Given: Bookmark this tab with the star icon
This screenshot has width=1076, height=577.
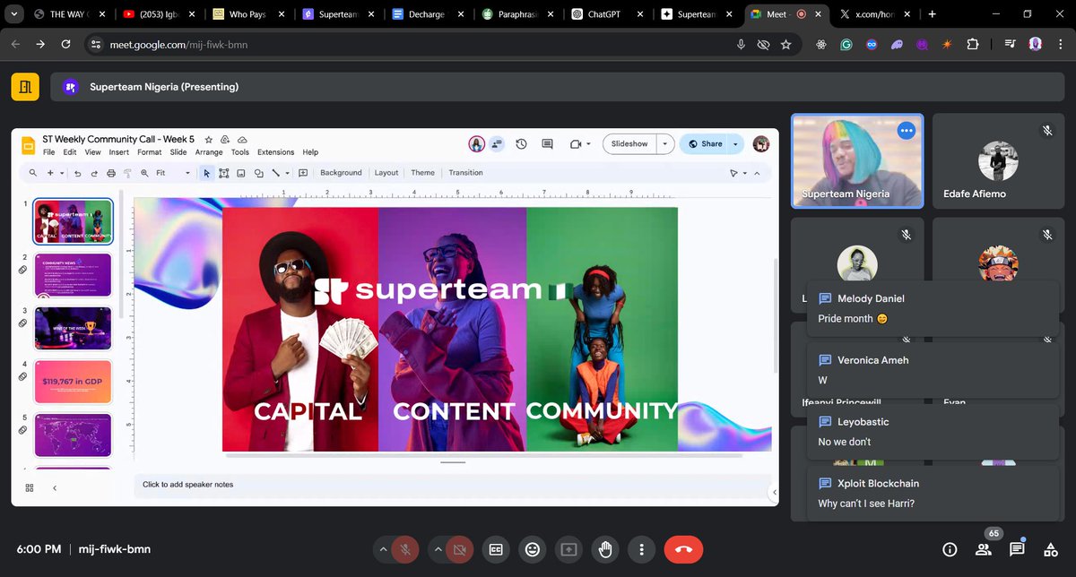Looking at the screenshot, I should click(x=785, y=44).
